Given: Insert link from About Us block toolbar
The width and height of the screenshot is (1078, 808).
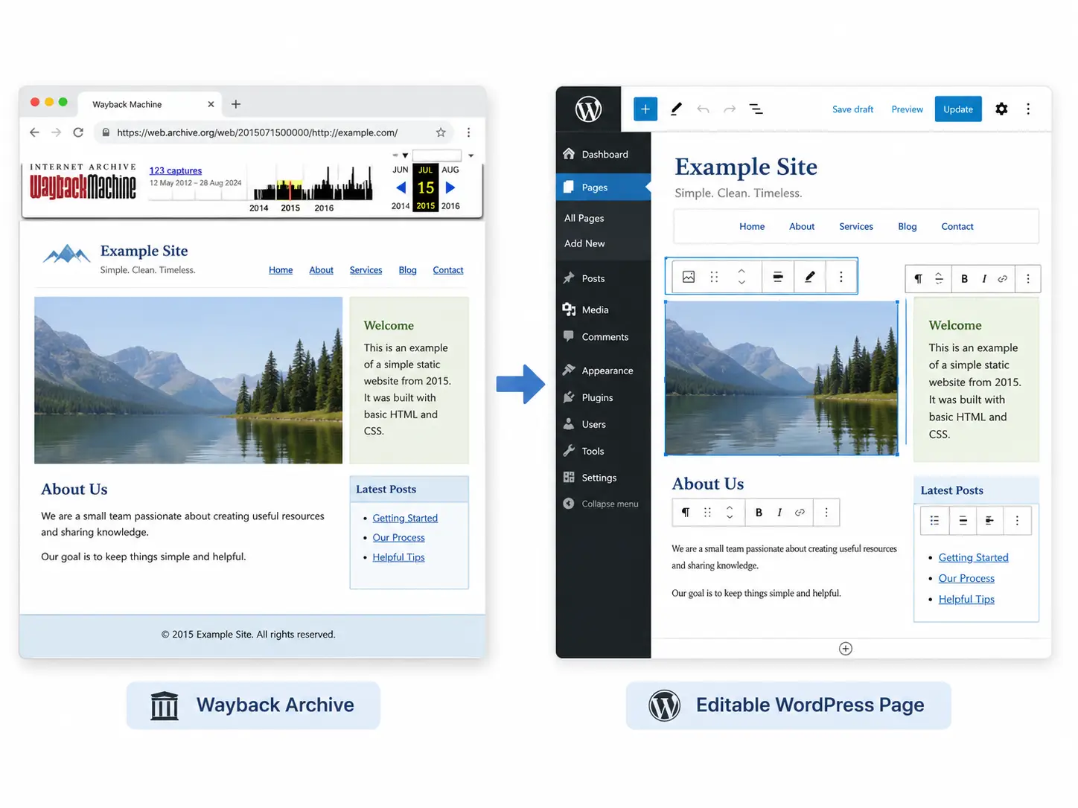Looking at the screenshot, I should 800,512.
